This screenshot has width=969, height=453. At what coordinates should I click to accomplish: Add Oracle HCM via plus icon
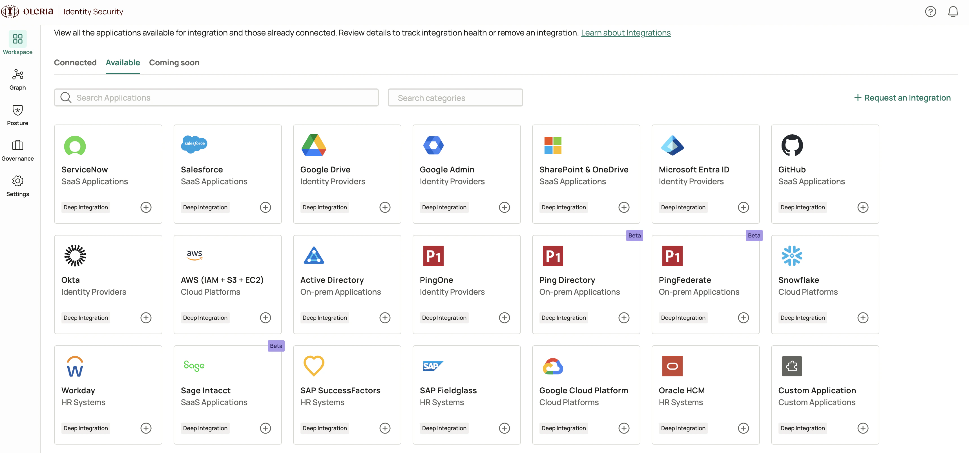click(x=743, y=428)
